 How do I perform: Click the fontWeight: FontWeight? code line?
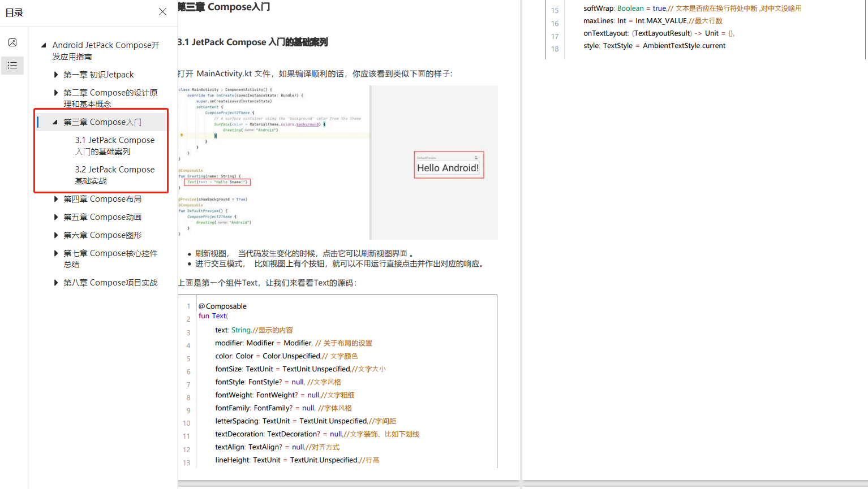[x=285, y=395]
